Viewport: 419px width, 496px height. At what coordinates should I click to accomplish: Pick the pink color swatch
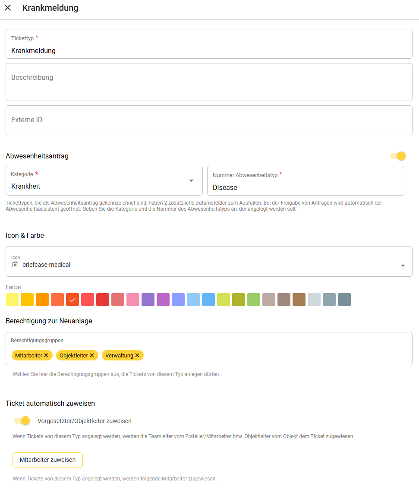133,300
